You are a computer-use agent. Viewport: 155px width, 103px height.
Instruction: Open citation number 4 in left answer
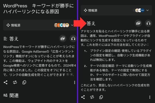pos(71,74)
